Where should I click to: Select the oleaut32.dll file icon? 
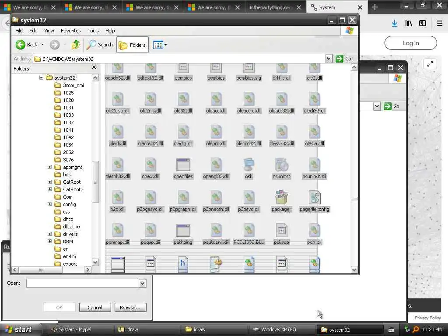(281, 100)
